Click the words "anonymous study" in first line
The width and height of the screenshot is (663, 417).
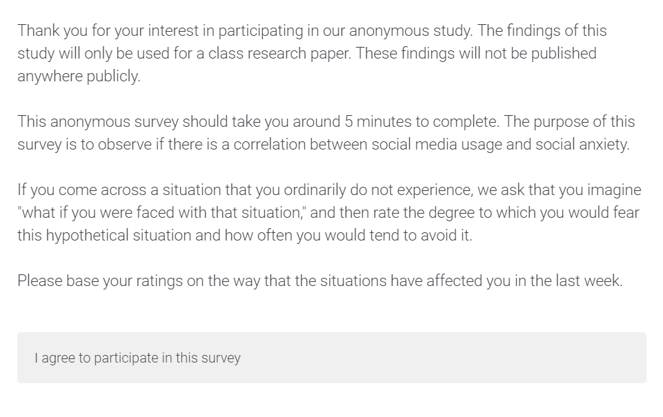click(410, 31)
